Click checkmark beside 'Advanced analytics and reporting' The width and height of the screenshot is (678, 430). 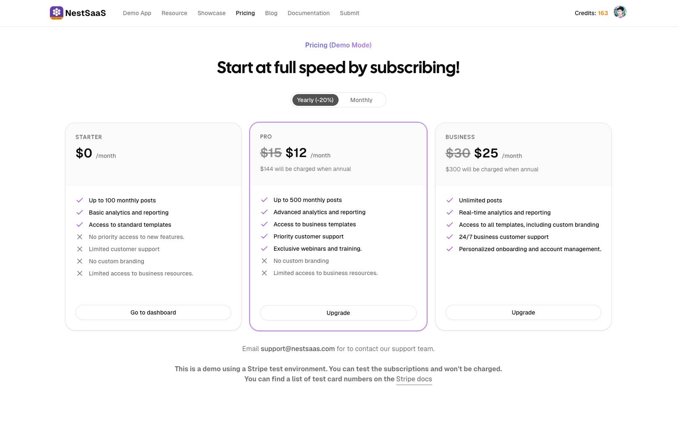click(264, 212)
